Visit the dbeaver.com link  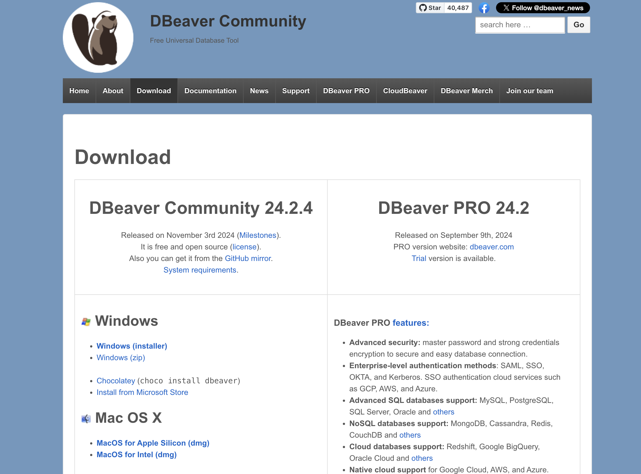coord(492,247)
